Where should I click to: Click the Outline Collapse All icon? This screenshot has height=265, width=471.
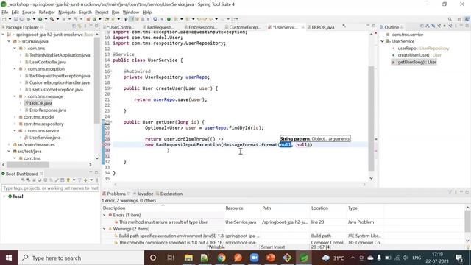422,26
